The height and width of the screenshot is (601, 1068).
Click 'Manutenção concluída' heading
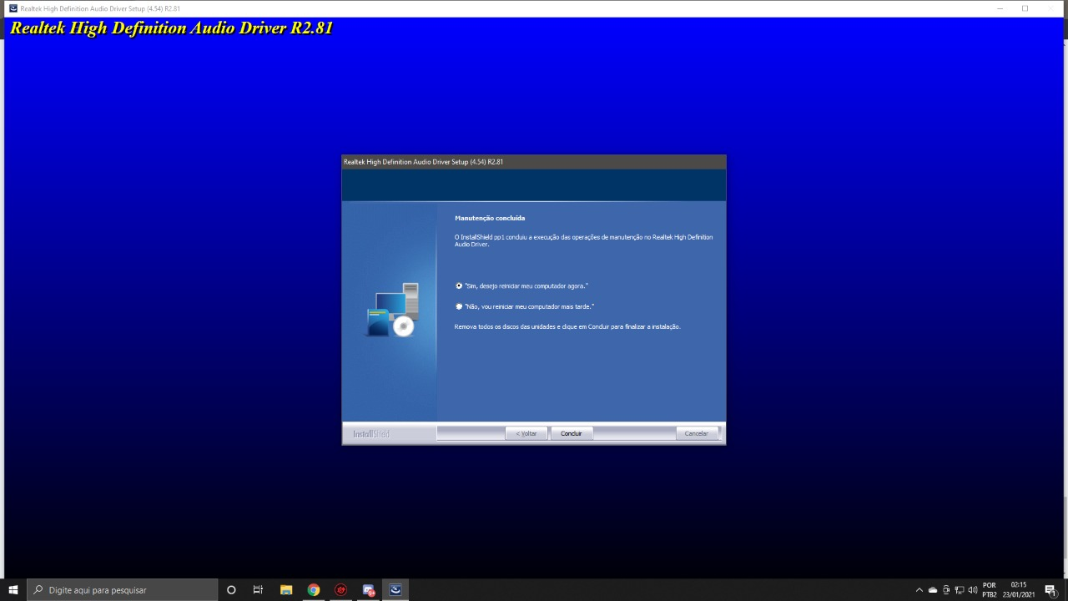[490, 218]
